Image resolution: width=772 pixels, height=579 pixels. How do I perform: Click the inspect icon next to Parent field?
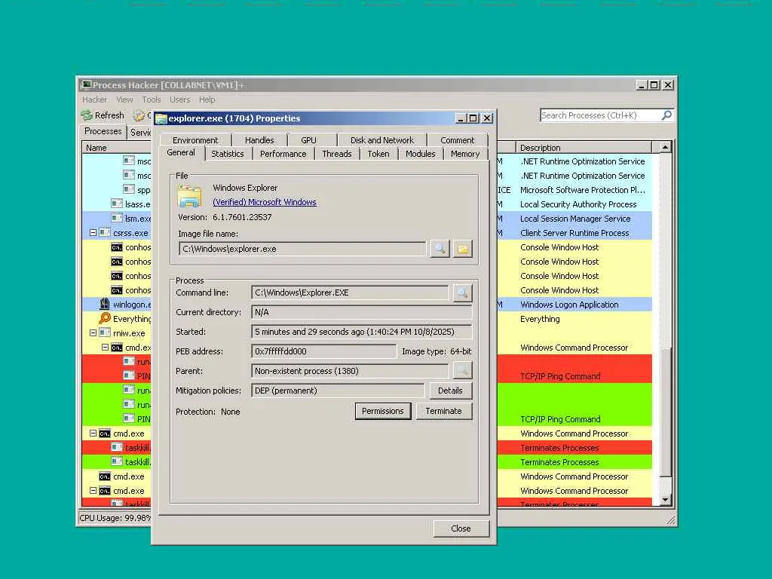pyautogui.click(x=462, y=371)
